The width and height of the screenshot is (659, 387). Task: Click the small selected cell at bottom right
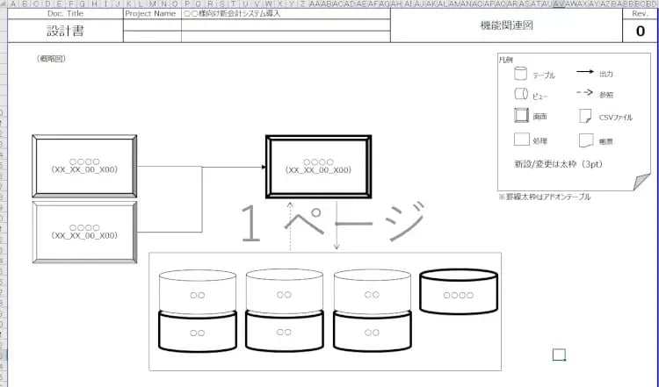pyautogui.click(x=558, y=355)
